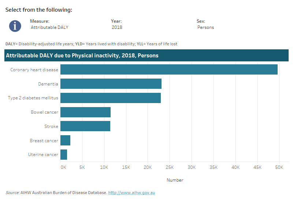The width and height of the screenshot is (293, 201).
Task: Click the Stroke bar
Action: tap(85, 126)
